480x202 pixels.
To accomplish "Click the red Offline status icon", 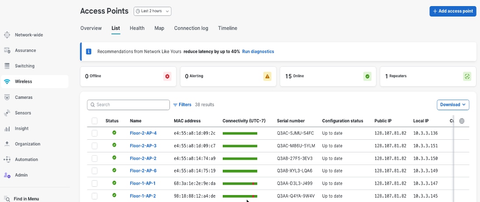I will point(167,76).
